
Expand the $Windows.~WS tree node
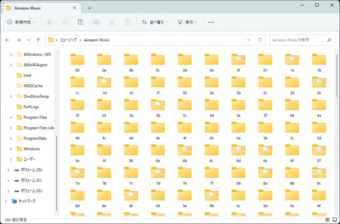[11, 55]
